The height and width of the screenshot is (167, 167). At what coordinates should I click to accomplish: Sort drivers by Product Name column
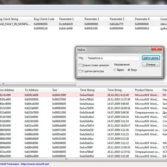144,90
